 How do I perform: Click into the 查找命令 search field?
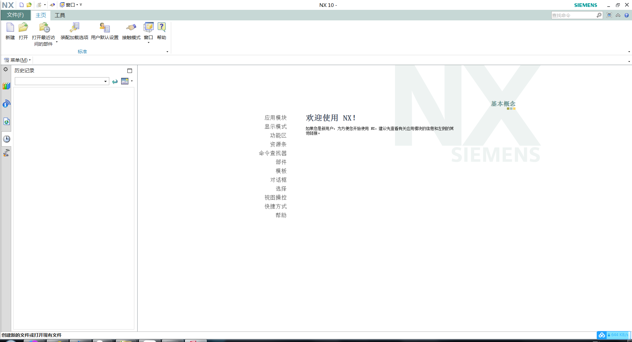coord(573,15)
